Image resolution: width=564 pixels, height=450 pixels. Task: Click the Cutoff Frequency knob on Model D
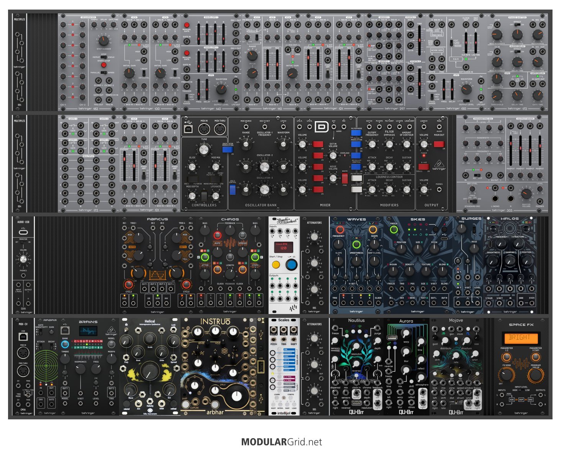372,144
